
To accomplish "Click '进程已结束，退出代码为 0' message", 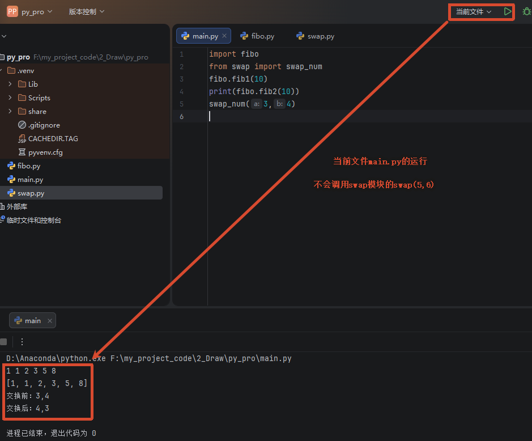I will pos(51,433).
